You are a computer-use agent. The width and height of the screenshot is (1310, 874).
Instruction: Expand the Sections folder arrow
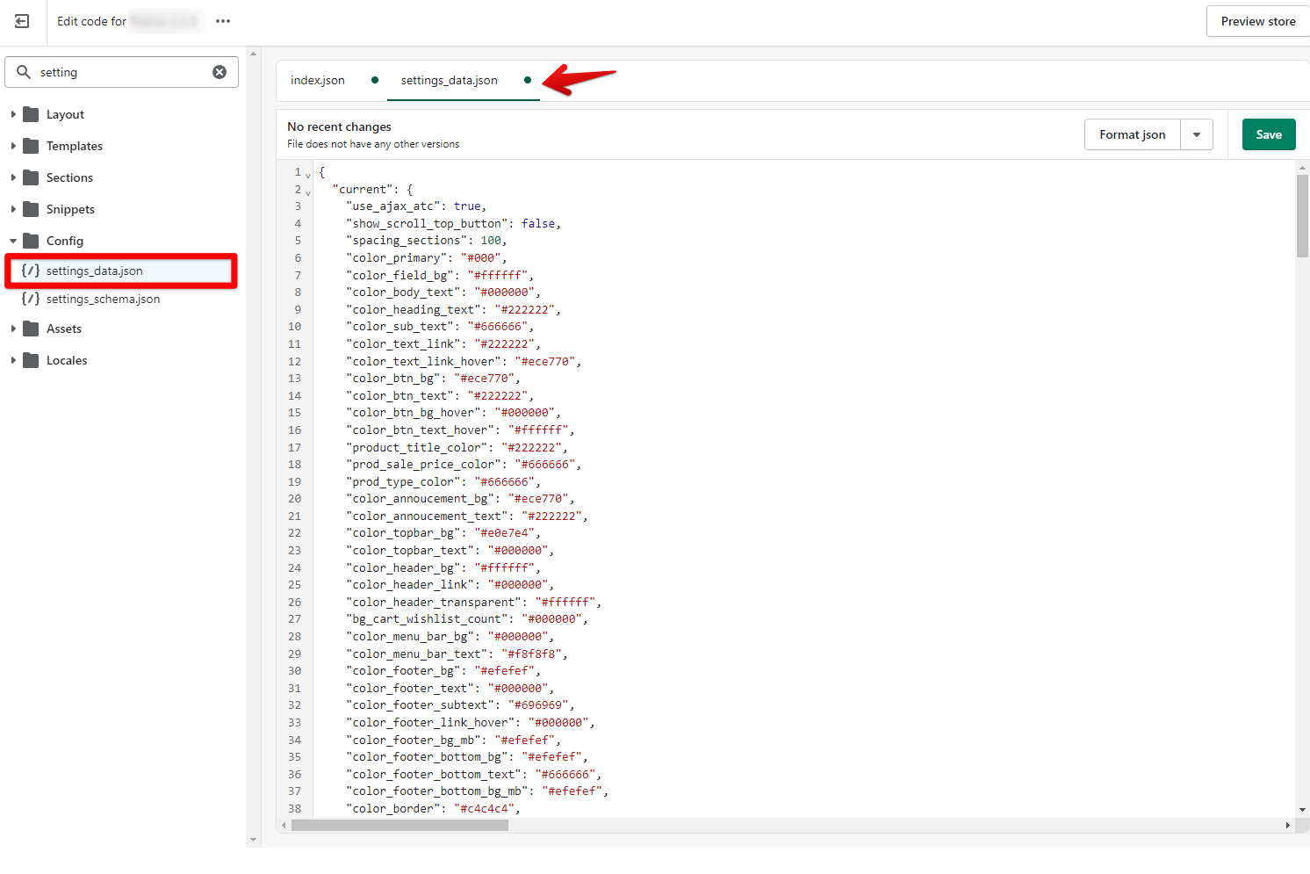point(13,177)
